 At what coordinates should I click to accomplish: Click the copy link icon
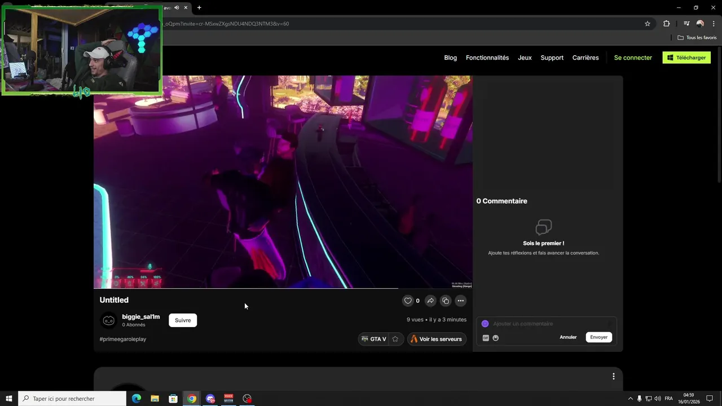tap(446, 301)
